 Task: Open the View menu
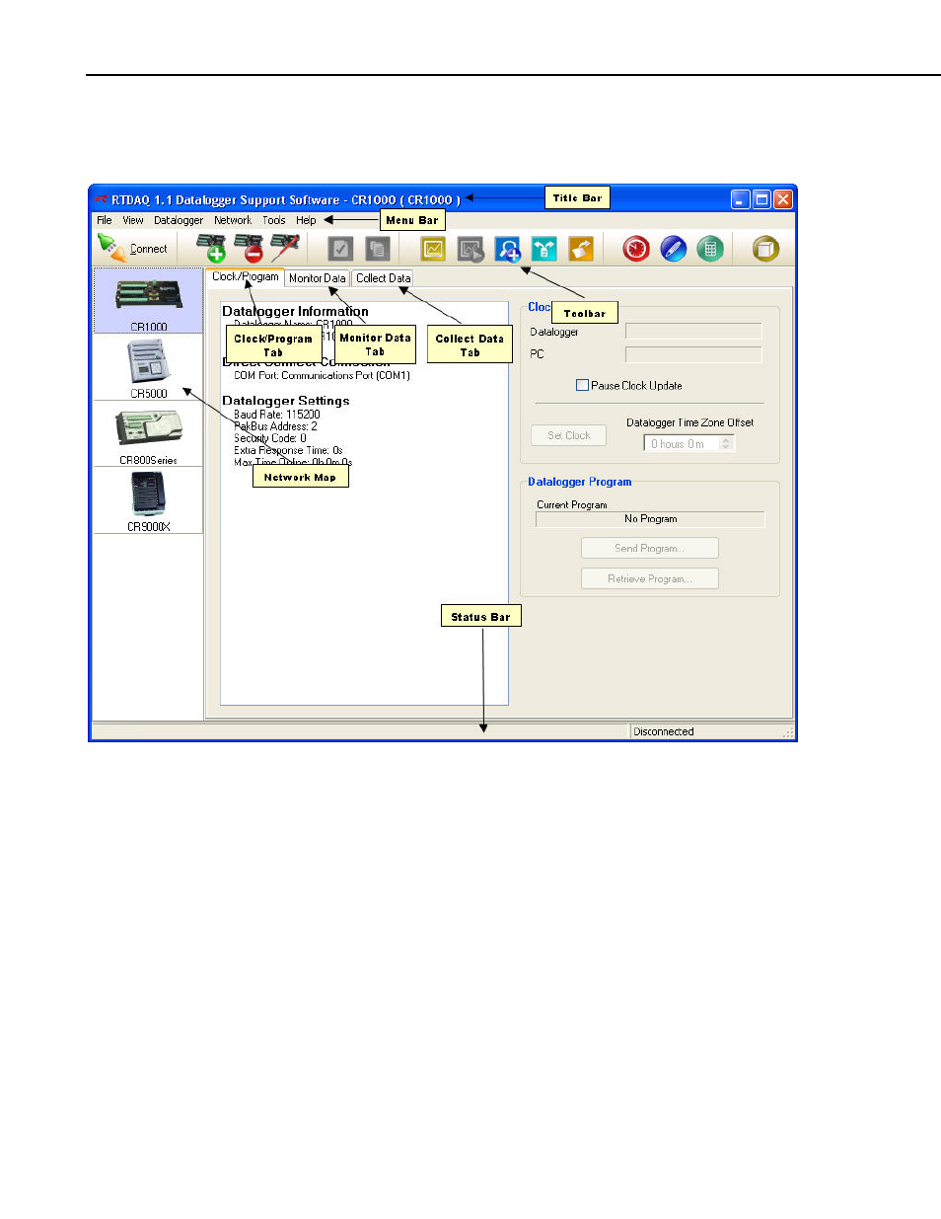click(x=133, y=220)
